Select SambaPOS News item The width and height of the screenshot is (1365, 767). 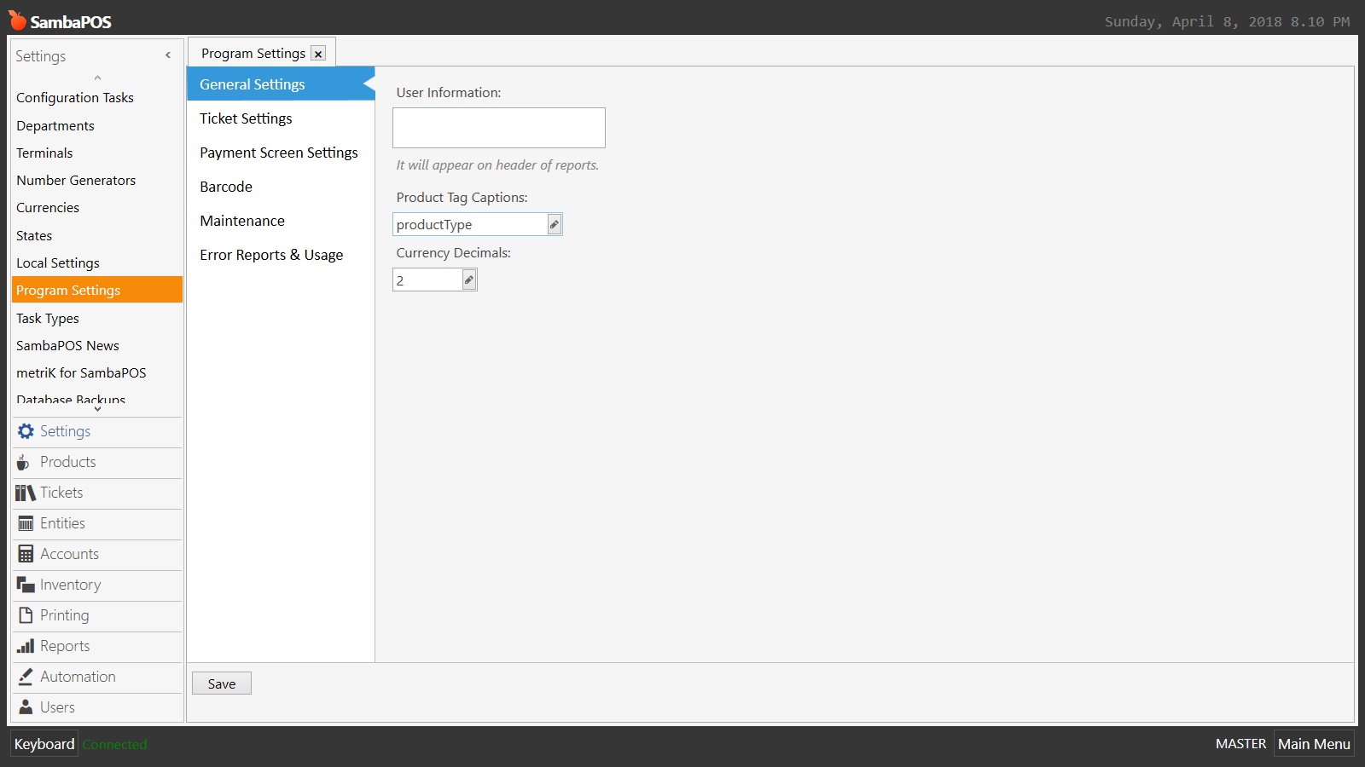click(97, 345)
